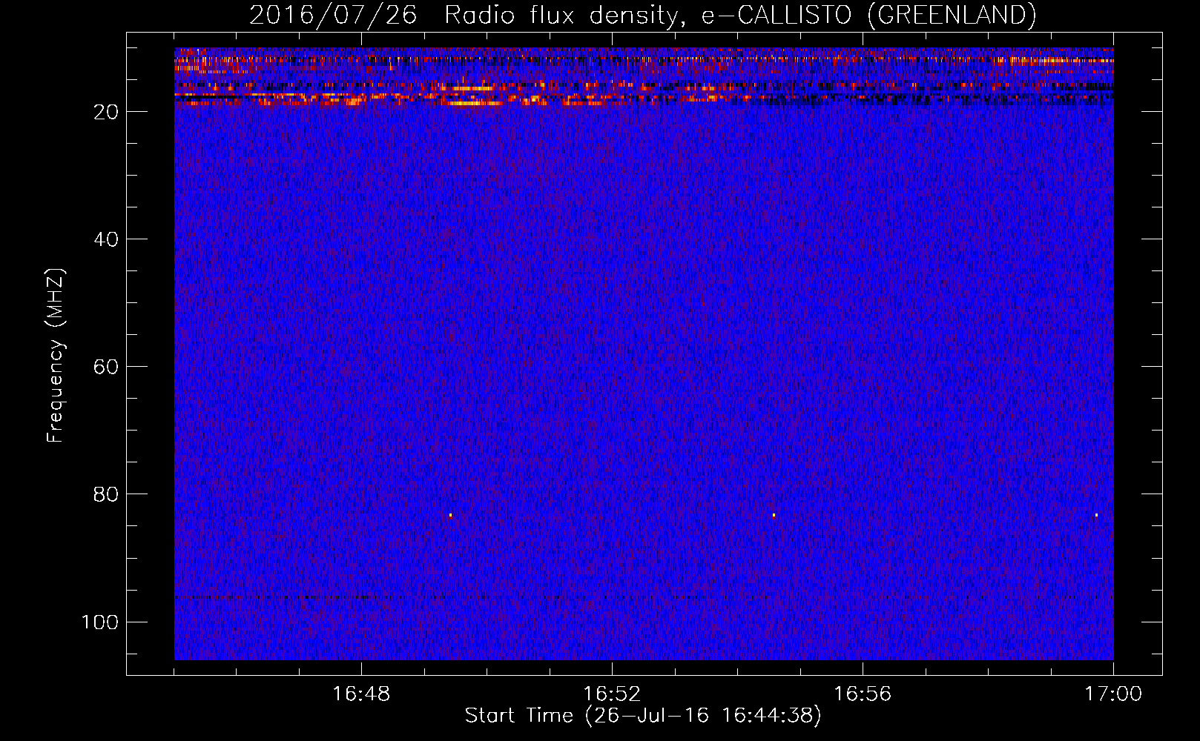This screenshot has height=741, width=1200.
Task: Click the 16:52 time tick label
Action: click(612, 694)
